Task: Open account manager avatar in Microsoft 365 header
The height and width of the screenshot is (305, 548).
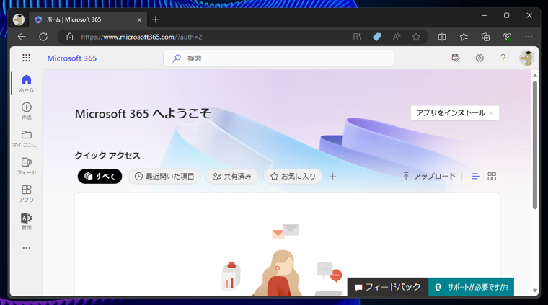Action: point(526,58)
